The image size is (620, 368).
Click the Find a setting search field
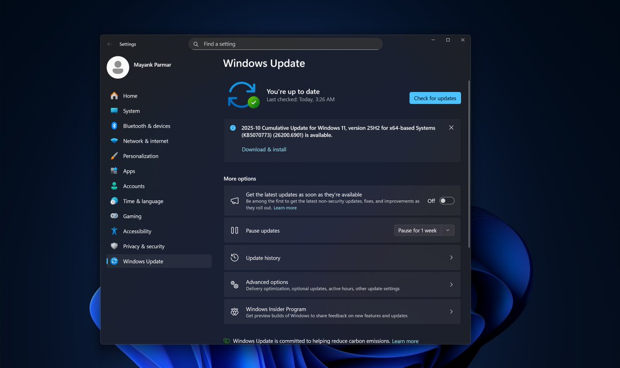click(x=285, y=44)
